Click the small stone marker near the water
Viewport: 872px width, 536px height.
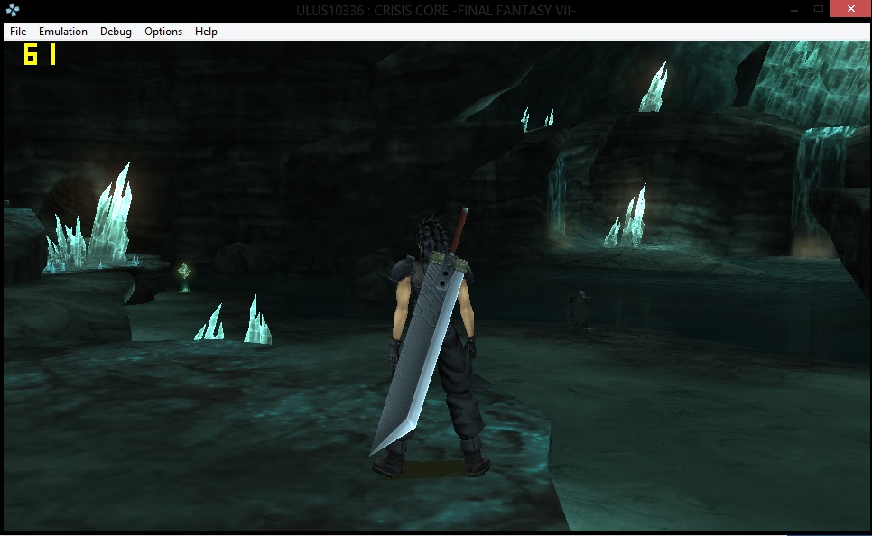point(580,309)
